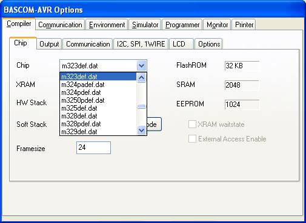Image resolution: width=306 pixels, height=223 pixels.
Task: Switch to the LCD sub-tab
Action: [x=181, y=44]
